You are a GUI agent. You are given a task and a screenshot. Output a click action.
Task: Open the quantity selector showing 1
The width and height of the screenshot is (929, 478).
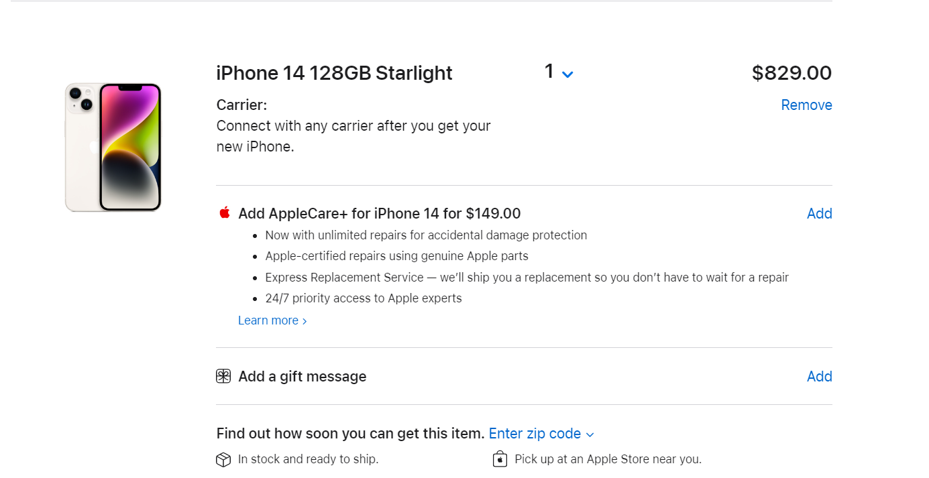[x=559, y=72]
